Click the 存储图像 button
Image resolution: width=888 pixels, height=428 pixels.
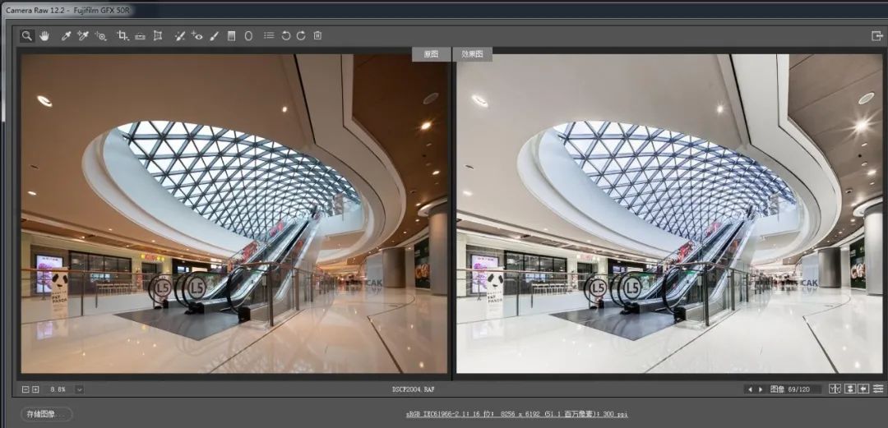pyautogui.click(x=47, y=414)
